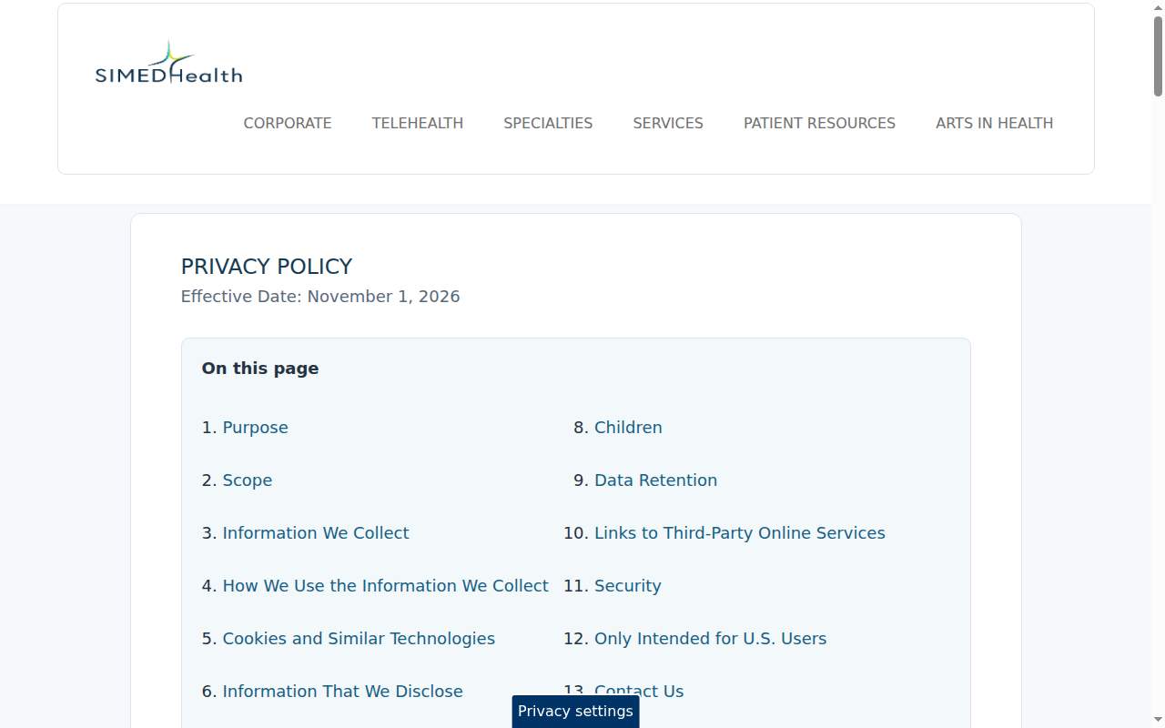Image resolution: width=1165 pixels, height=728 pixels.
Task: Open Cookies and Similar Technologies link
Action: click(x=359, y=639)
